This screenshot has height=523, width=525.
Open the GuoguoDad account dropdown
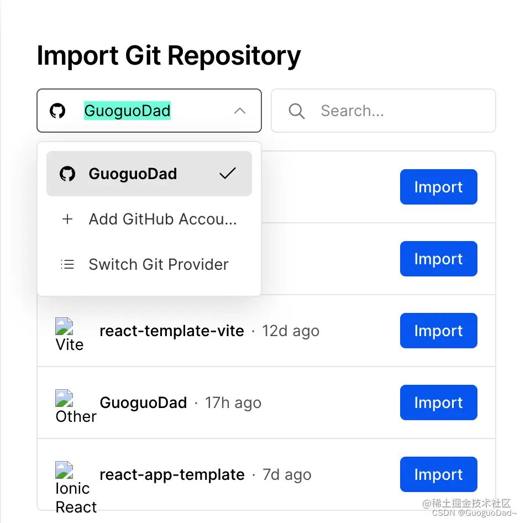coord(149,111)
